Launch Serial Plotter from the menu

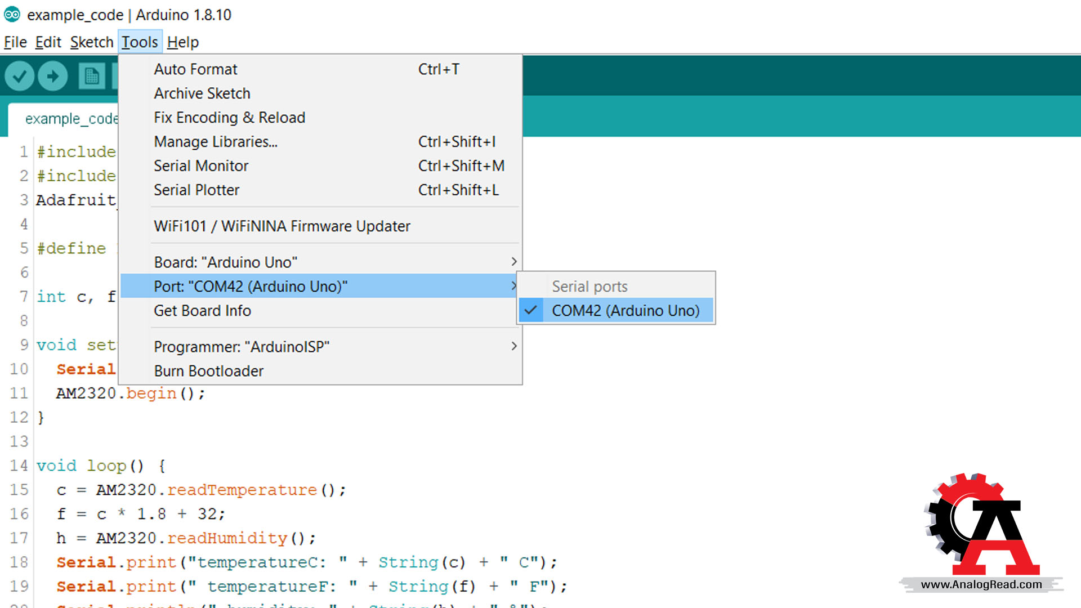pyautogui.click(x=321, y=190)
